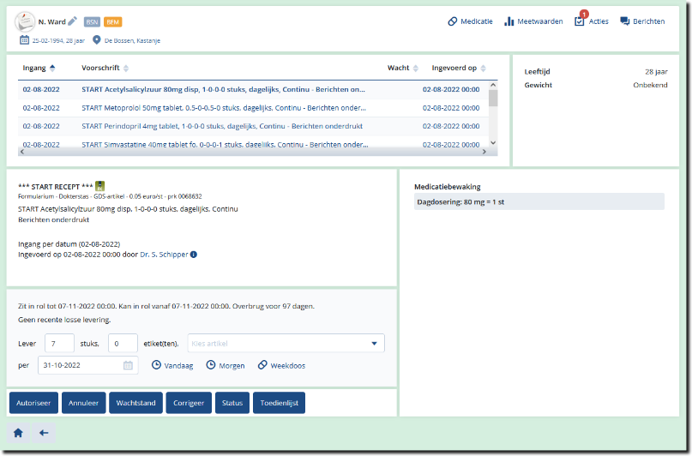This screenshot has width=692, height=456.
Task: Sort by Ingang column
Action: (39, 68)
